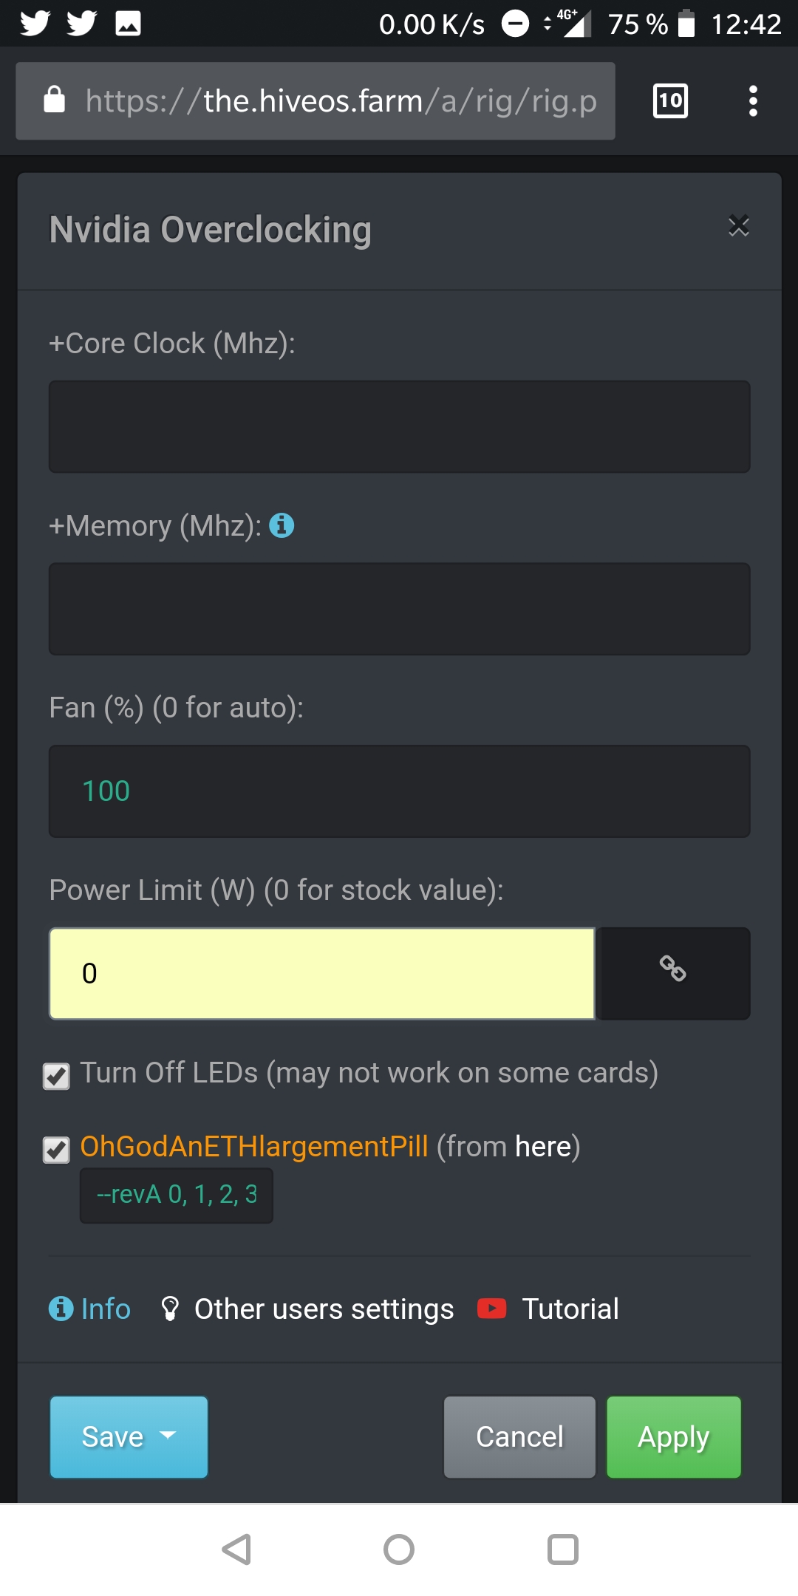
Task: Expand the Save dropdown arrow
Action: 168,1435
